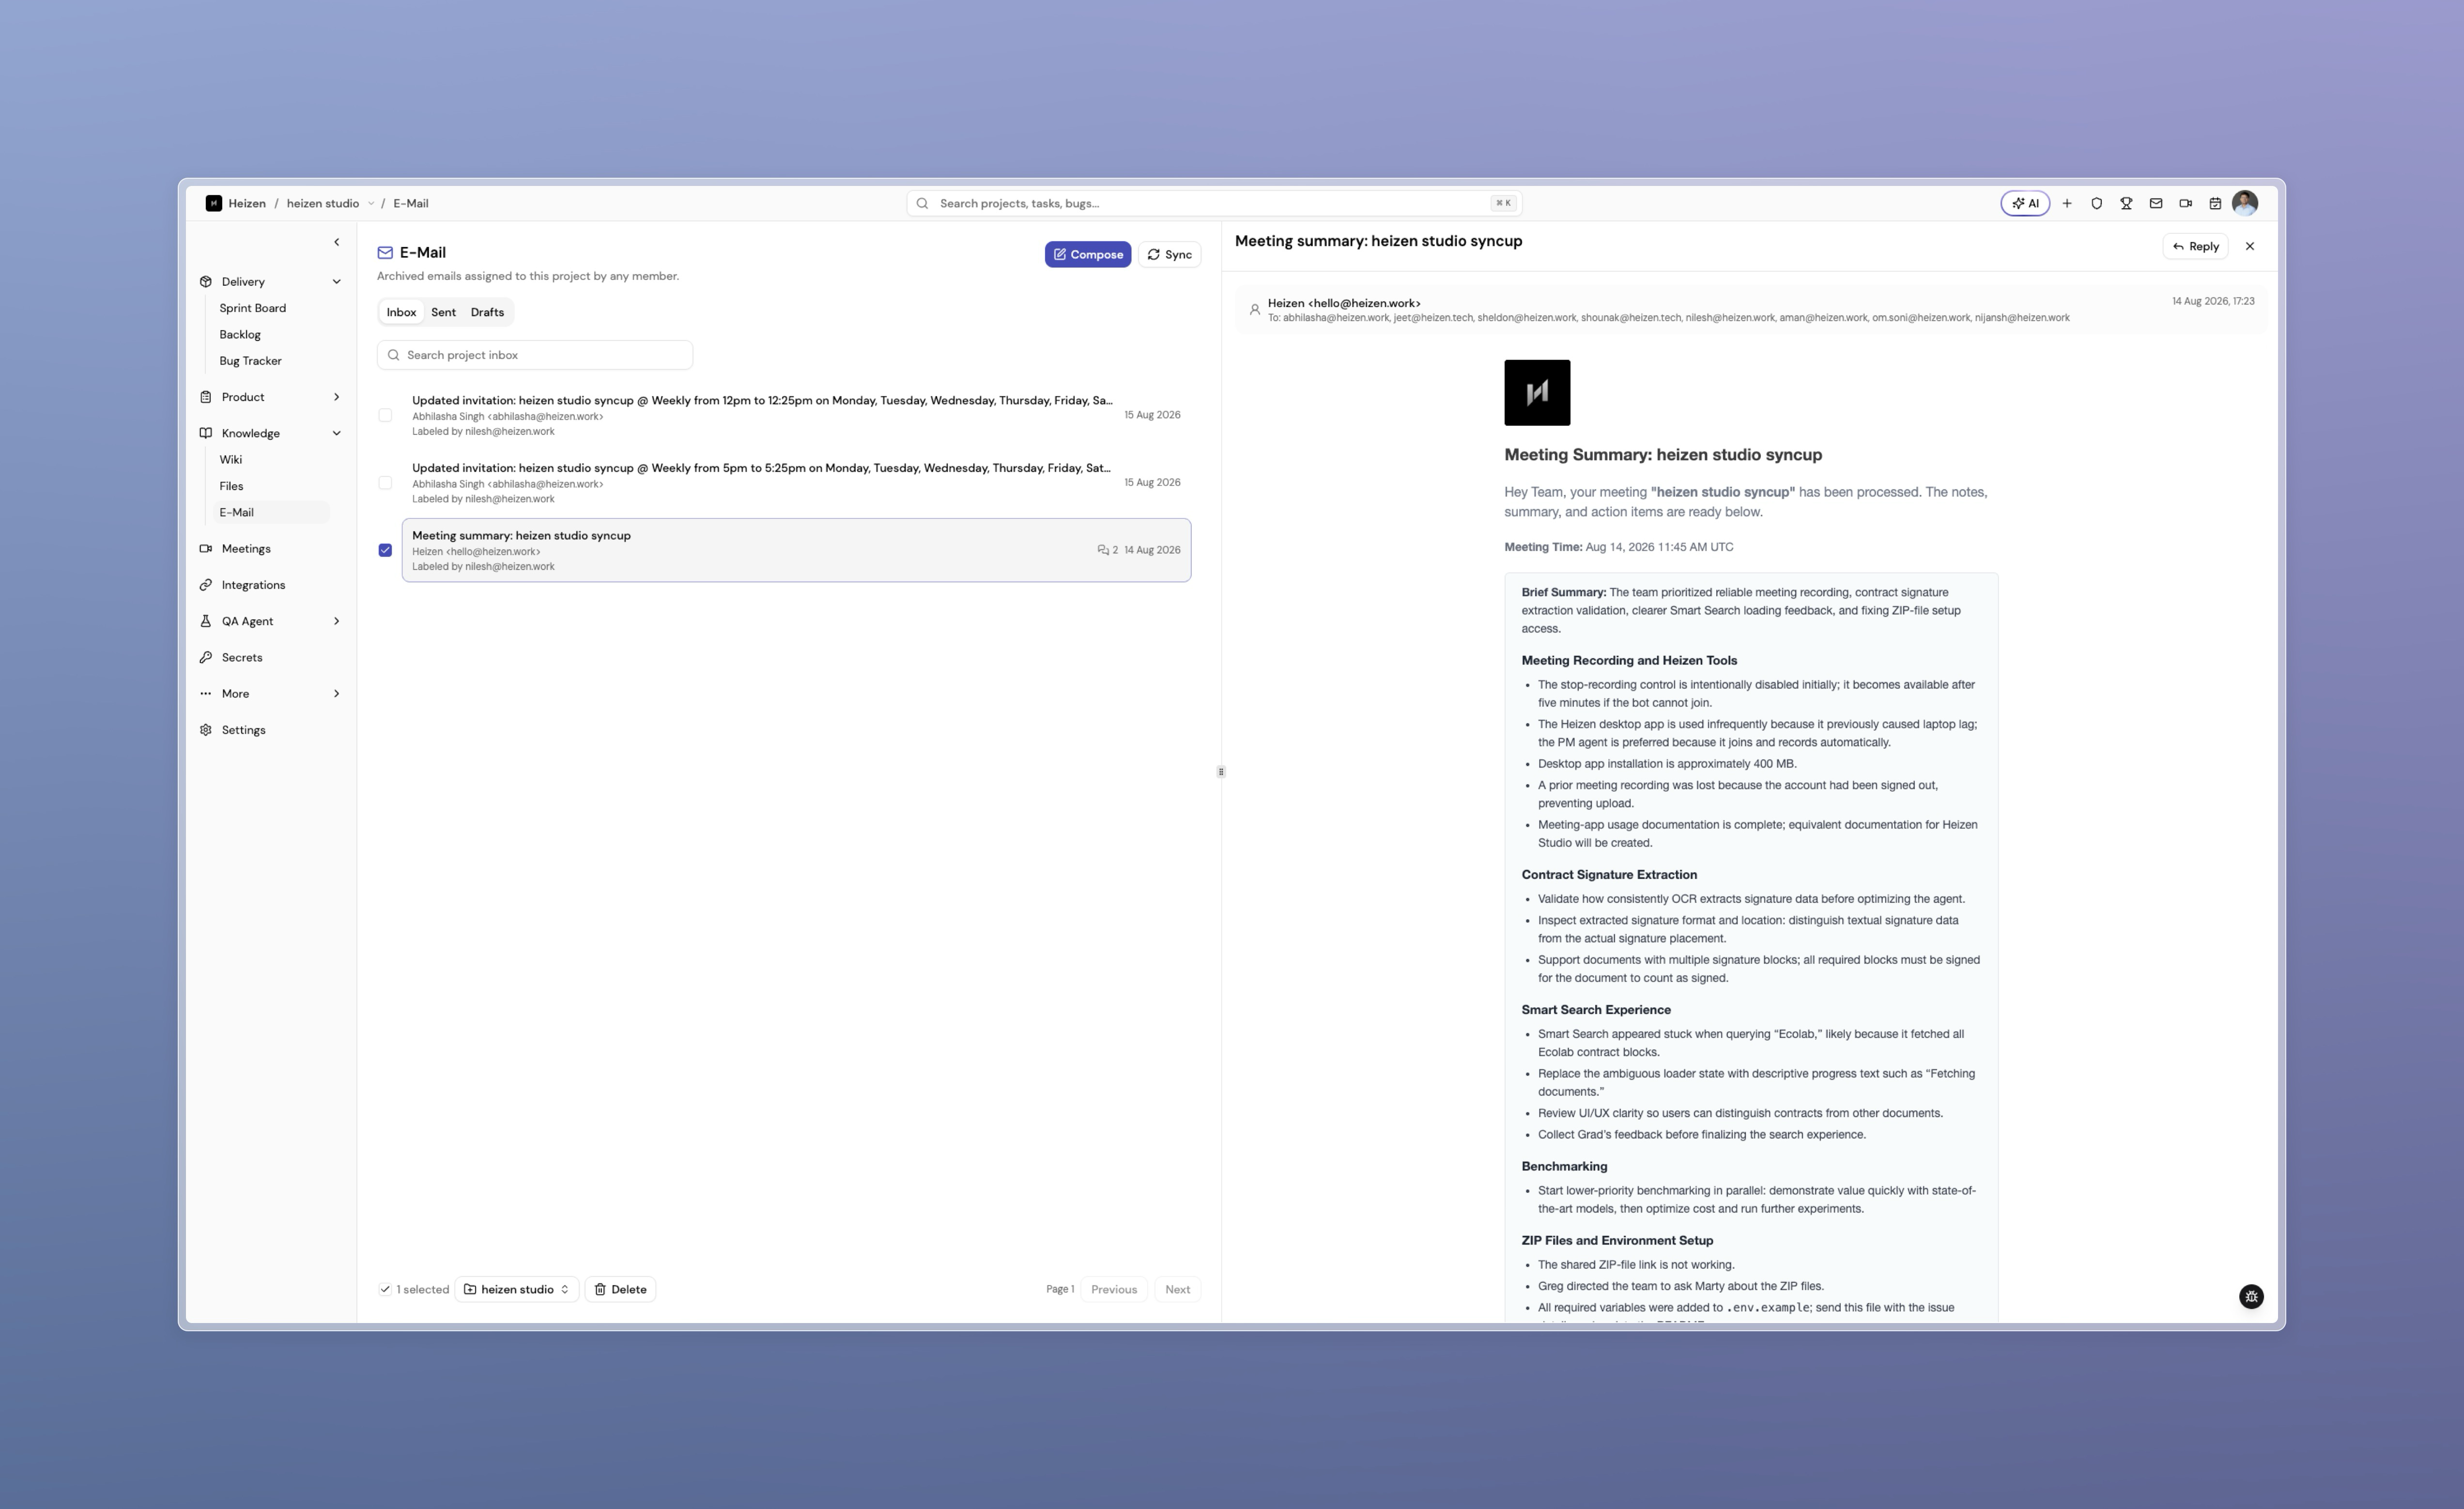Expand the QA Agent section

(336, 621)
